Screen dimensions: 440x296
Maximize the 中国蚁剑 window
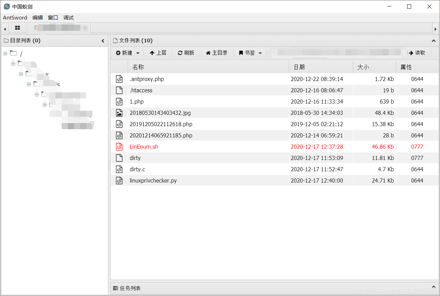click(409, 6)
